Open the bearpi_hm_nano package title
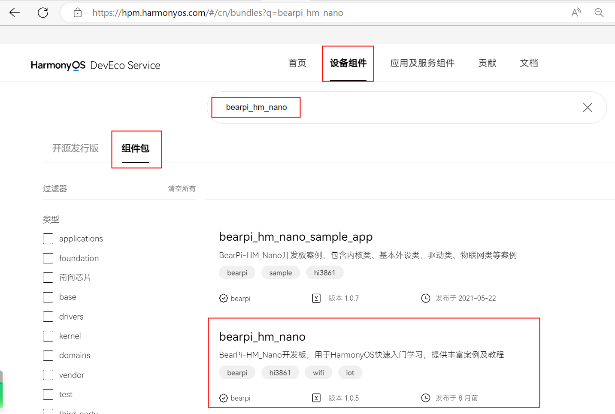 [262, 337]
